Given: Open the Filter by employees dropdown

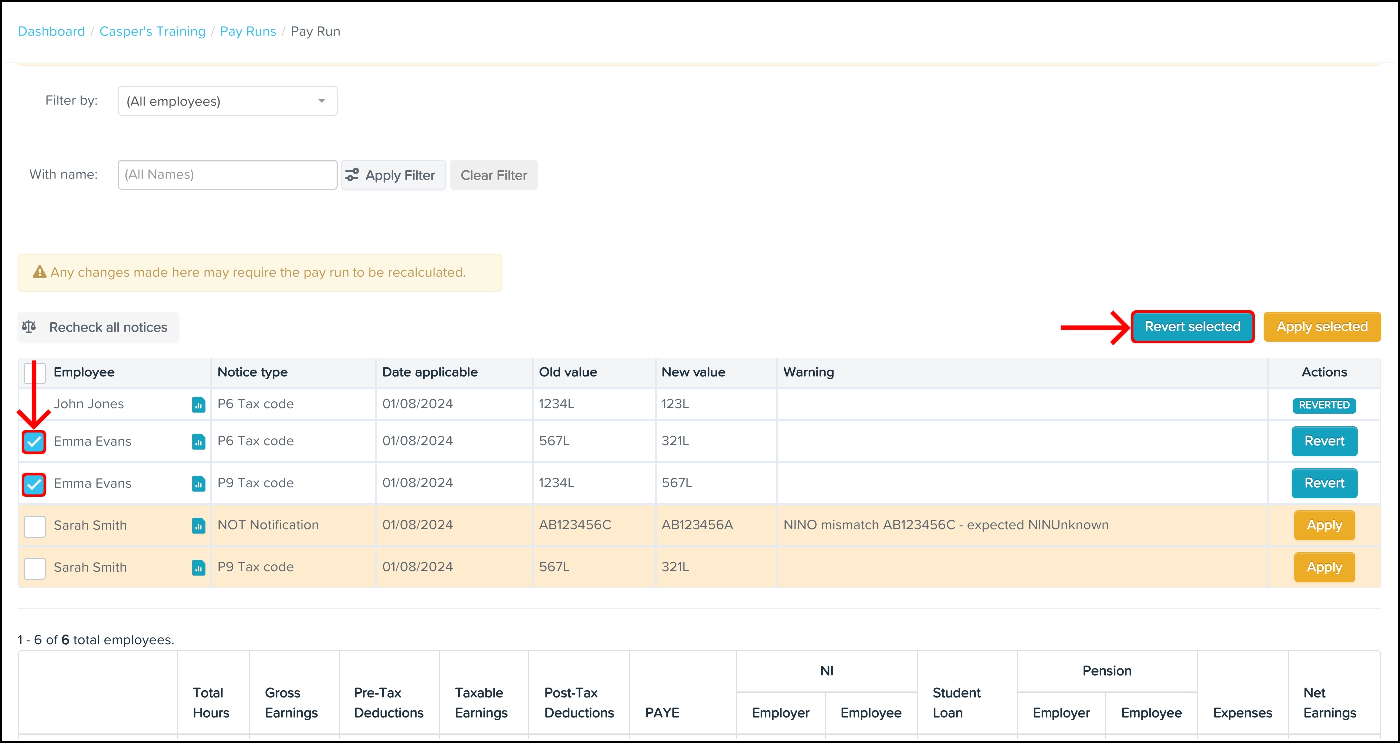Looking at the screenshot, I should 227,101.
